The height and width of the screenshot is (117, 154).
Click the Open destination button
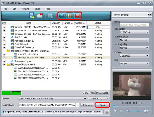click(x=102, y=105)
